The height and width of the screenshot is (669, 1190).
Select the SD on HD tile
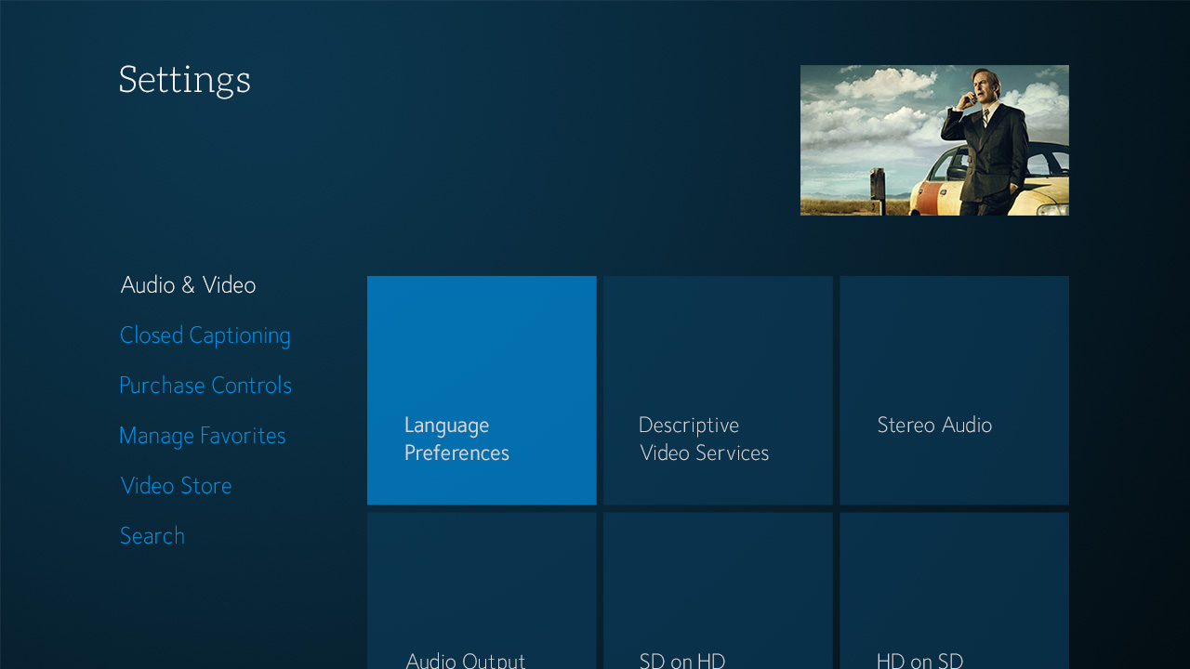pos(718,591)
